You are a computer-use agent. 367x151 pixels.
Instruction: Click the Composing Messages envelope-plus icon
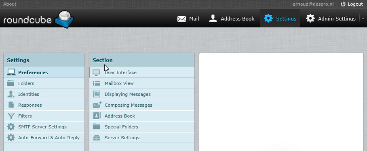[x=97, y=105]
